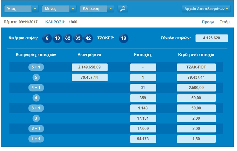Click the Τζόκερ number ball 13
Image resolution: width=237 pixels, height=151 pixels.
(124, 38)
